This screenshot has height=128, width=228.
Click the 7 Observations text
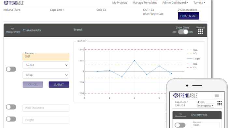tap(188, 10)
